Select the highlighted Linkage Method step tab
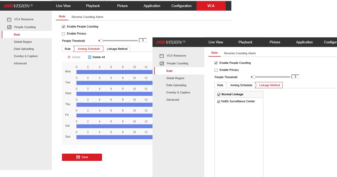Image resolution: width=337 pixels, height=177 pixels. [269, 85]
